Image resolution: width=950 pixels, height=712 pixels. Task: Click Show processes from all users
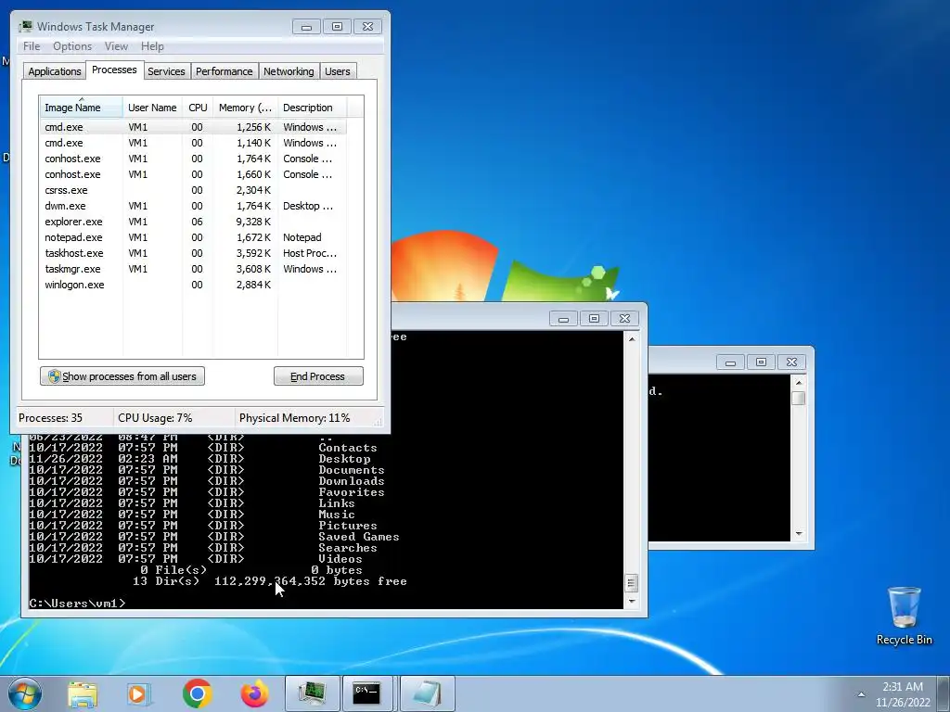[x=122, y=376]
